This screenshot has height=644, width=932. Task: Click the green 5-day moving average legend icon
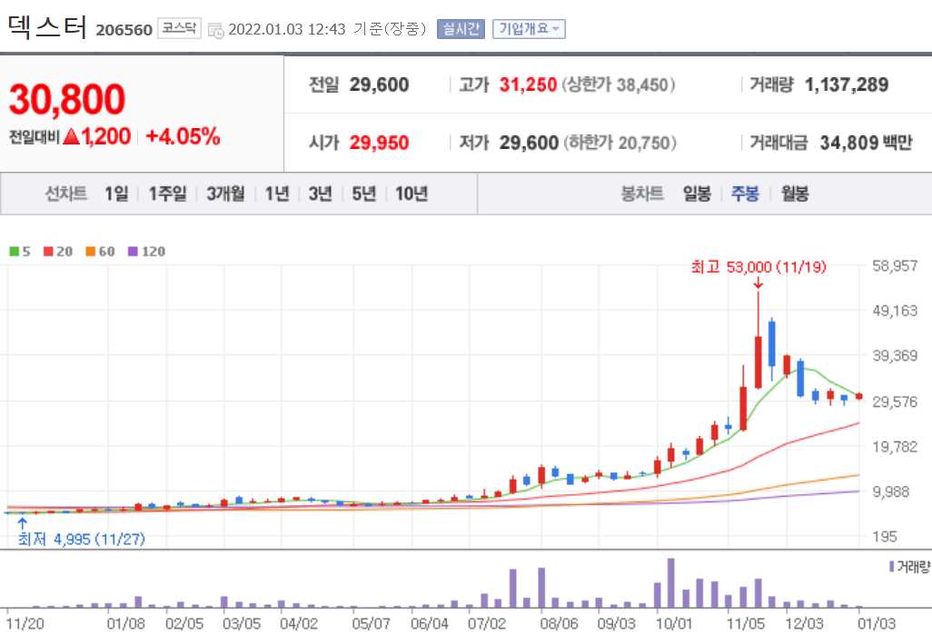click(13, 251)
